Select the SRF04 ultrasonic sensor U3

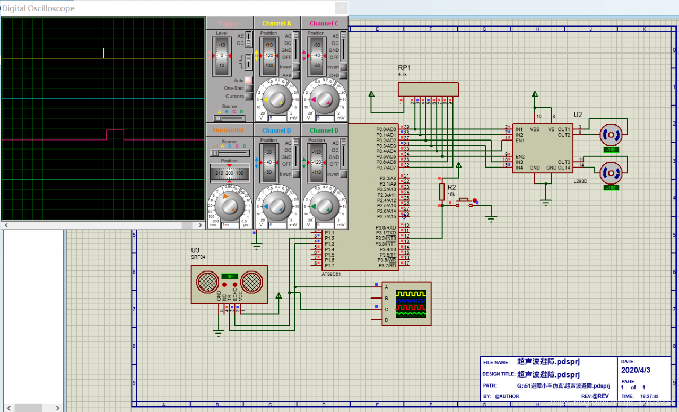pyautogui.click(x=229, y=284)
